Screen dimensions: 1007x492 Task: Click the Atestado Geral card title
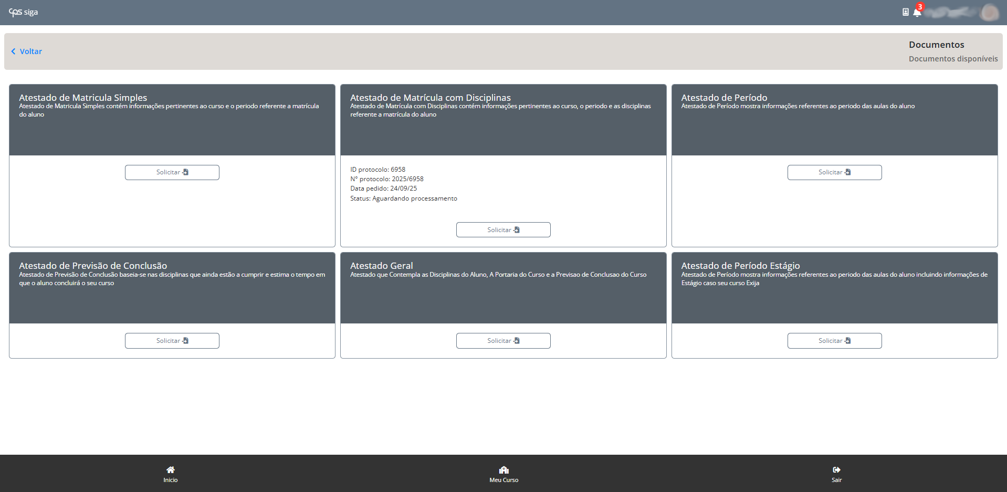click(381, 266)
